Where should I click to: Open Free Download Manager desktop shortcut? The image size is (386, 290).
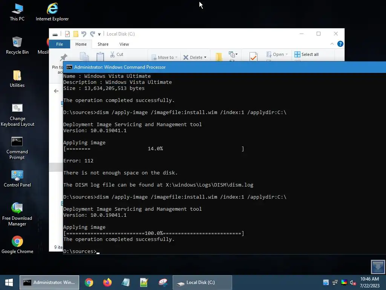click(17, 214)
